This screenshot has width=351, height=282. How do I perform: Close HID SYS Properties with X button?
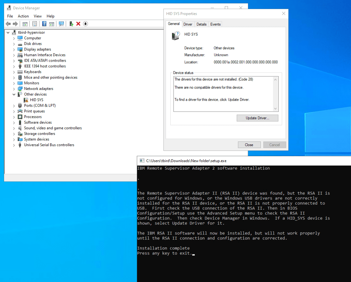coord(284,13)
